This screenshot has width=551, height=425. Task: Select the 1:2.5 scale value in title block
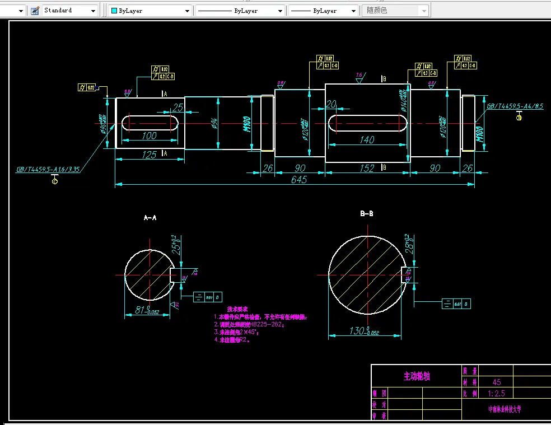pyautogui.click(x=497, y=393)
